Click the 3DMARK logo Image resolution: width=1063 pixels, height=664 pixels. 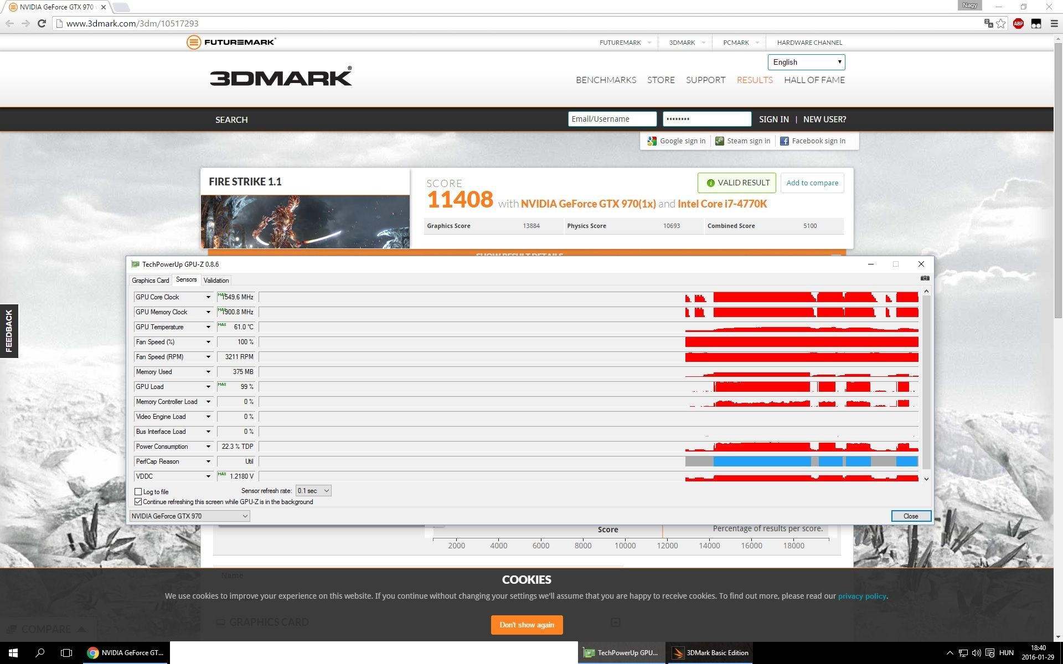(281, 76)
